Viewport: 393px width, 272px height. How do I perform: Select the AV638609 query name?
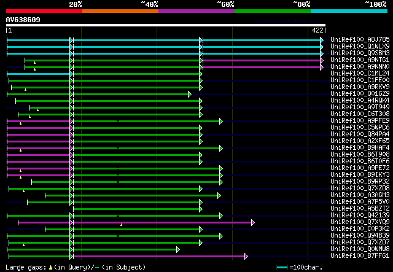(23, 20)
